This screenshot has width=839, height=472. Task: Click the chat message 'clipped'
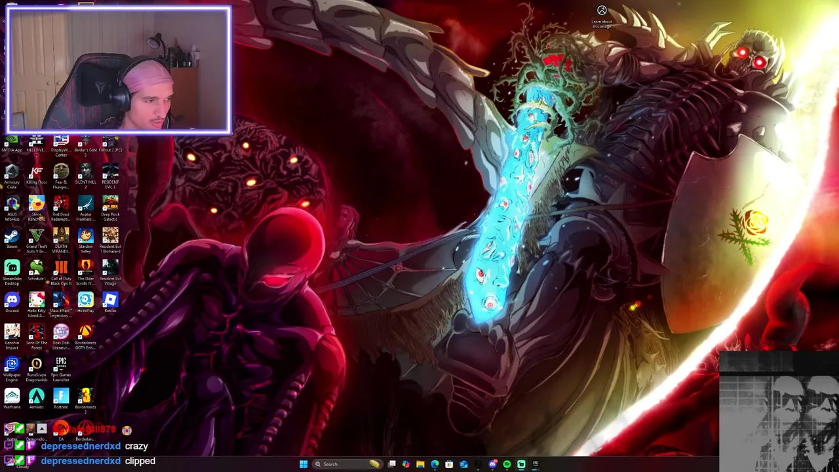[140, 461]
